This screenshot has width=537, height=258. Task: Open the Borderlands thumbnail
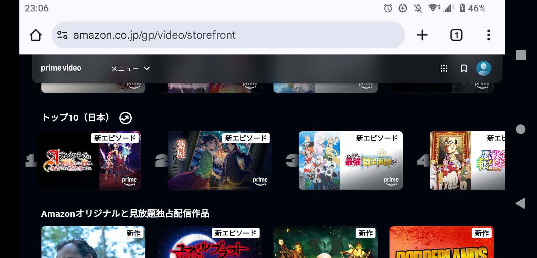point(442,242)
